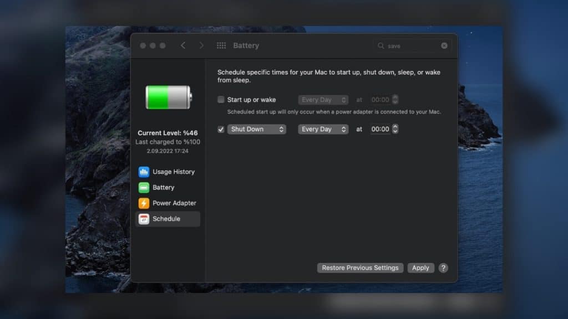Click the Shut Down time field 00:00
Viewport: 568px width, 319px height.
[381, 129]
